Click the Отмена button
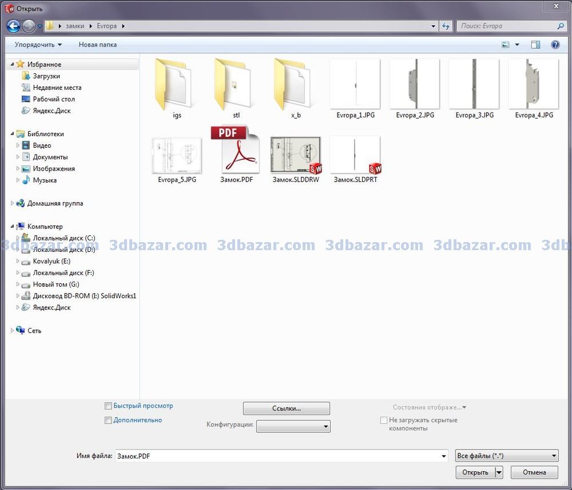This screenshot has width=572, height=490. click(534, 472)
